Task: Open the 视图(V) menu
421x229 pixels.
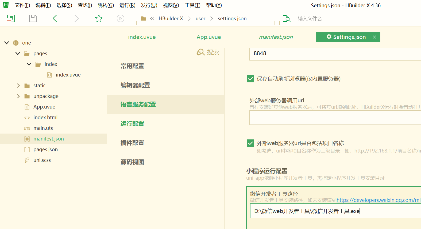Action: pos(171,5)
